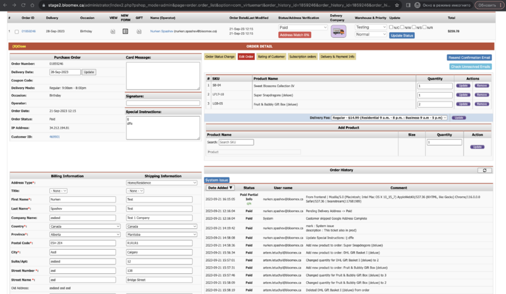This screenshot has width=506, height=294.
Task: Open the billing Province Alberta dropdown
Action: (85, 235)
